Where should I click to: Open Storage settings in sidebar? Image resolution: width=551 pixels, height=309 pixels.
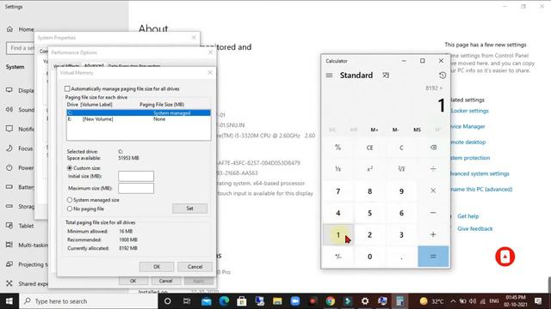point(21,206)
